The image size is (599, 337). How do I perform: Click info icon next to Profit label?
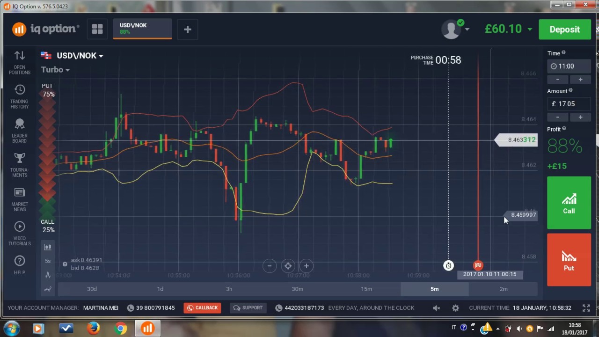point(564,128)
